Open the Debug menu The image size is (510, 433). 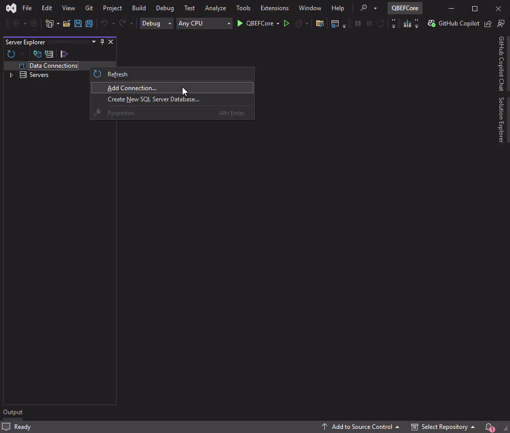tap(165, 8)
